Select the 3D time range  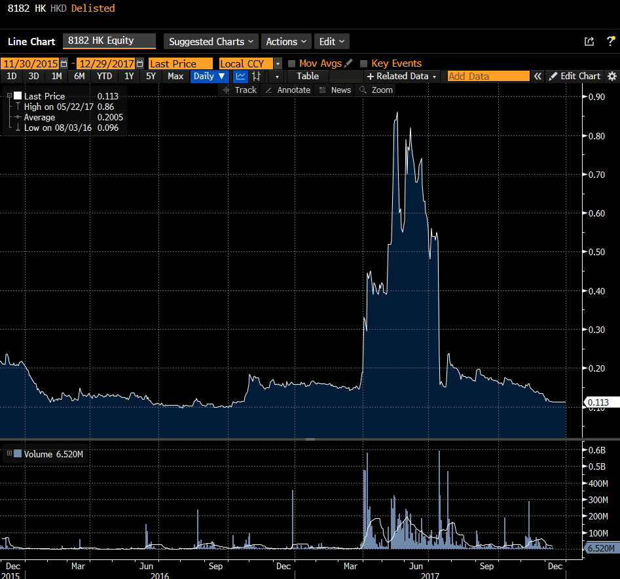pos(33,77)
